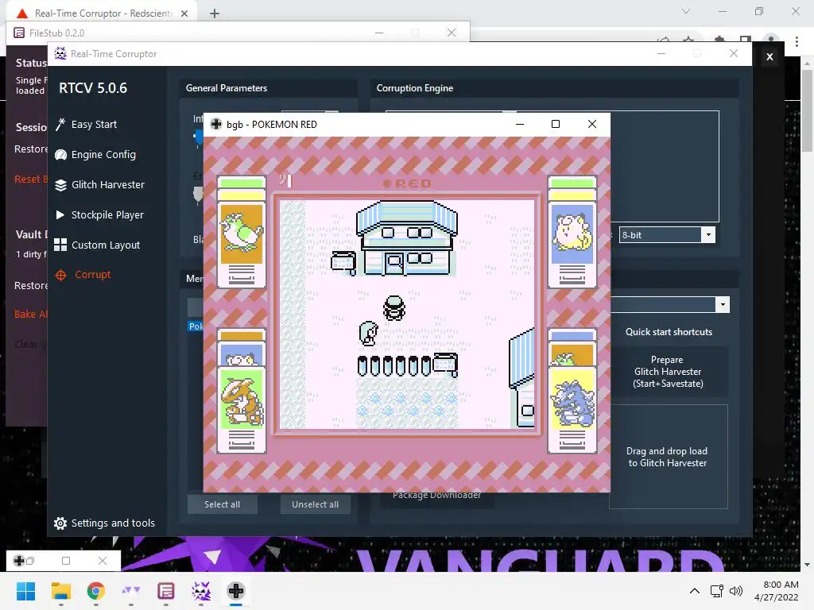This screenshot has height=610, width=814.
Task: Show hidden system tray icons
Action: tap(695, 591)
